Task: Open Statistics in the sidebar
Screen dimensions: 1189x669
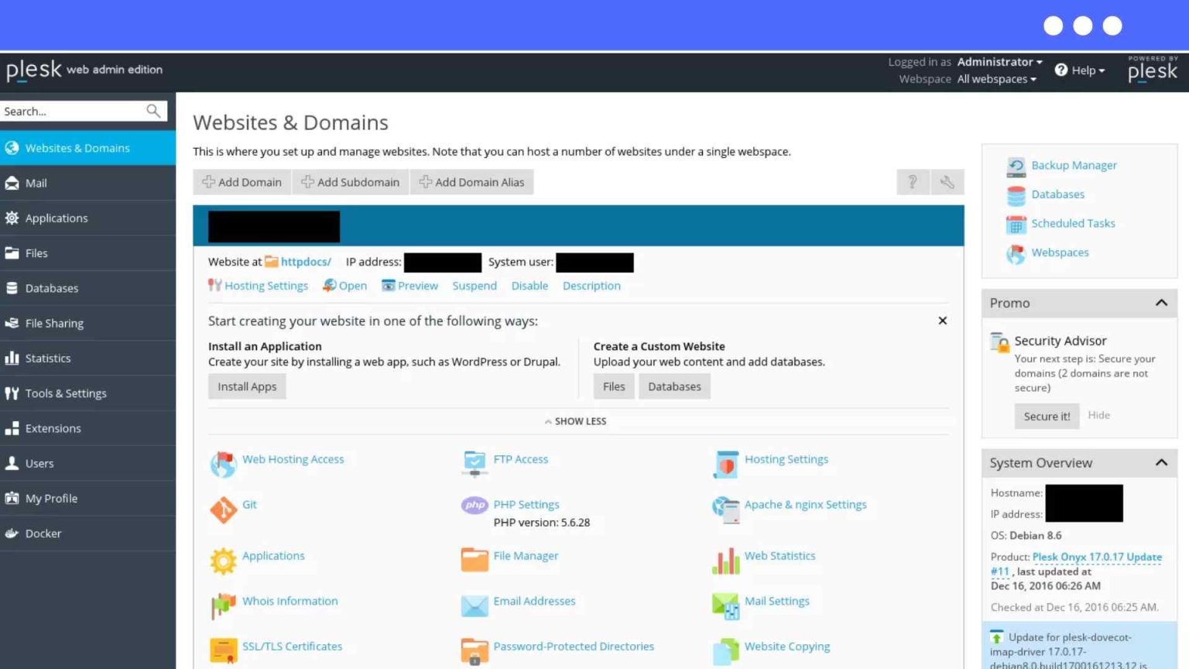Action: 87,358
